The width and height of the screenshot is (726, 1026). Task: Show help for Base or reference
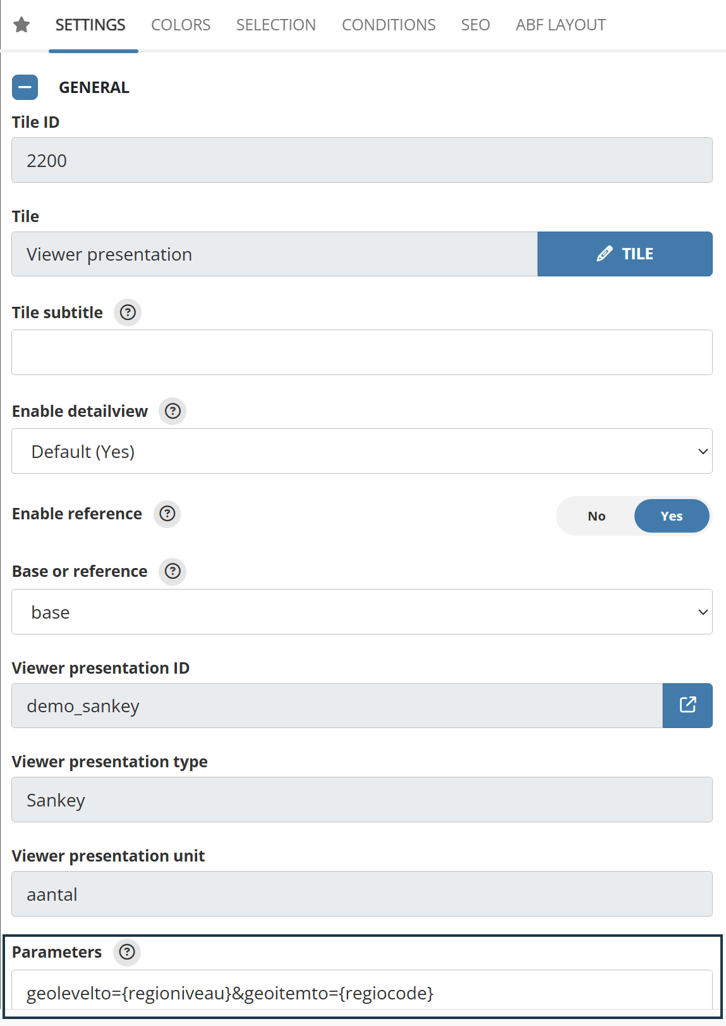[172, 571]
